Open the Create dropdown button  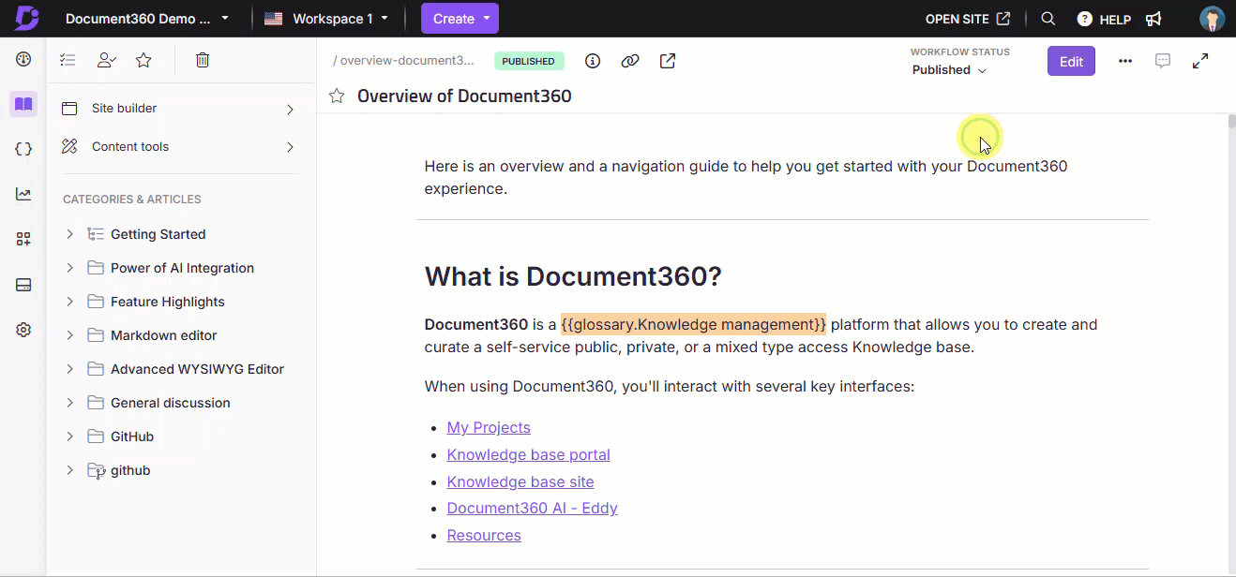460,19
